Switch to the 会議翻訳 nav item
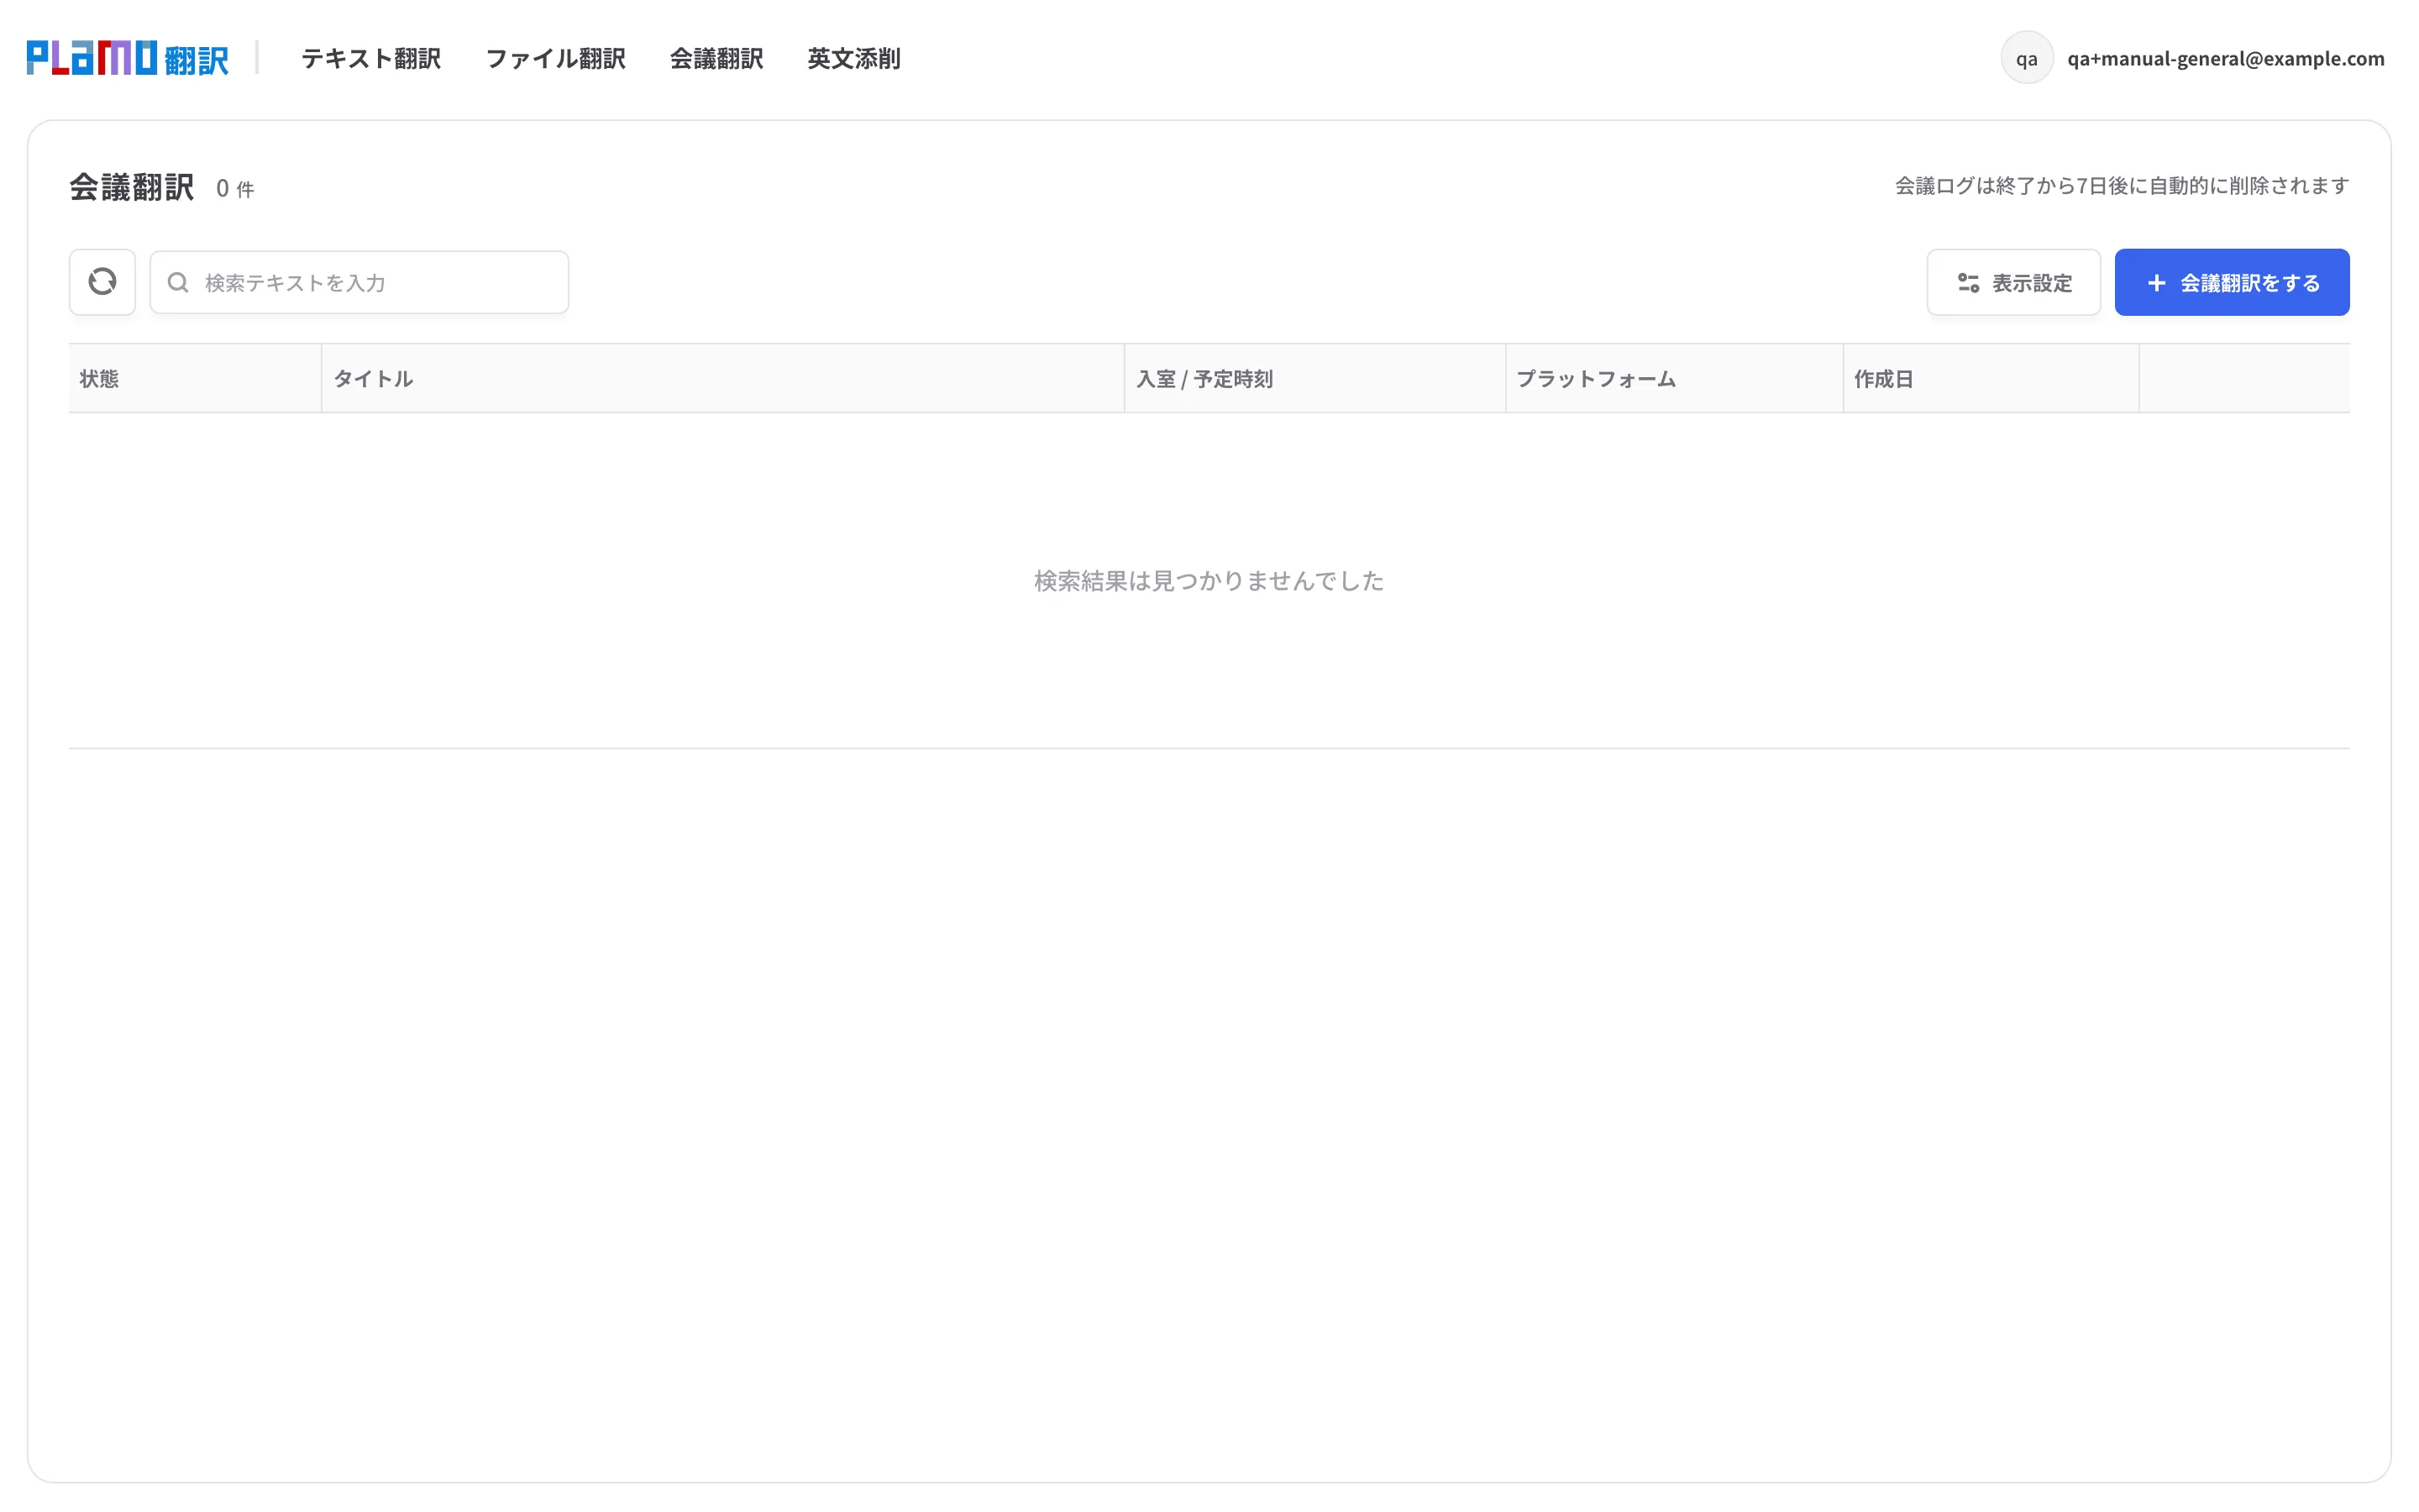The image size is (2419, 1512). 716,58
